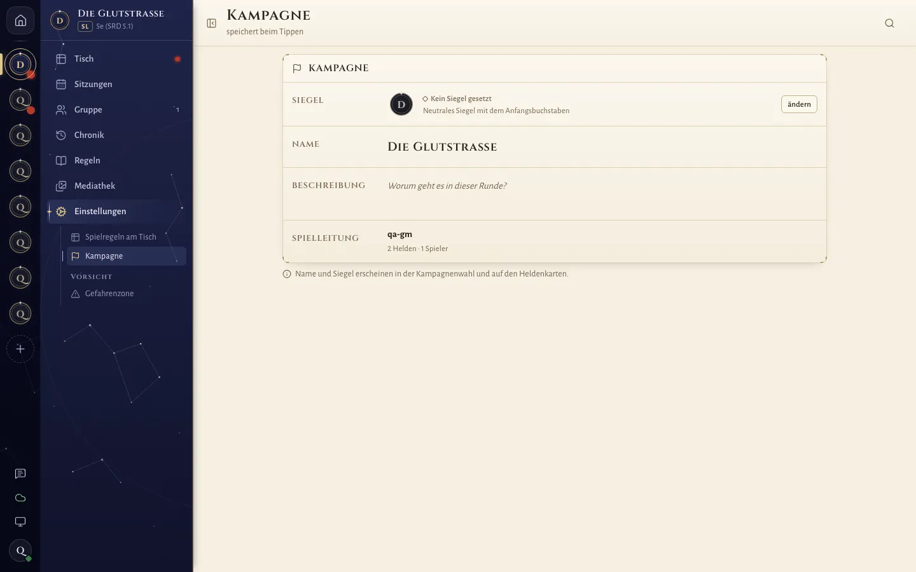Screen dimensions: 916x572
Task: Click the 5e (SRD 5.1) ruleset label
Action: (114, 27)
